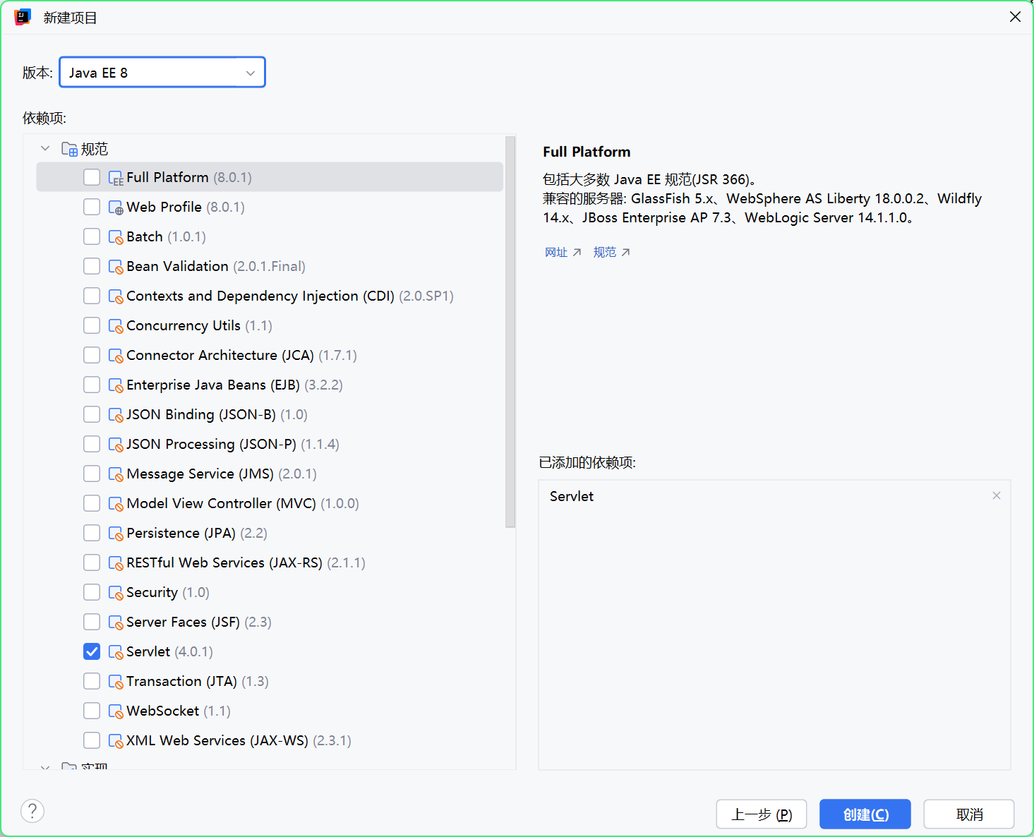Uncheck the Servlet checkbox
The height and width of the screenshot is (837, 1034).
point(92,651)
